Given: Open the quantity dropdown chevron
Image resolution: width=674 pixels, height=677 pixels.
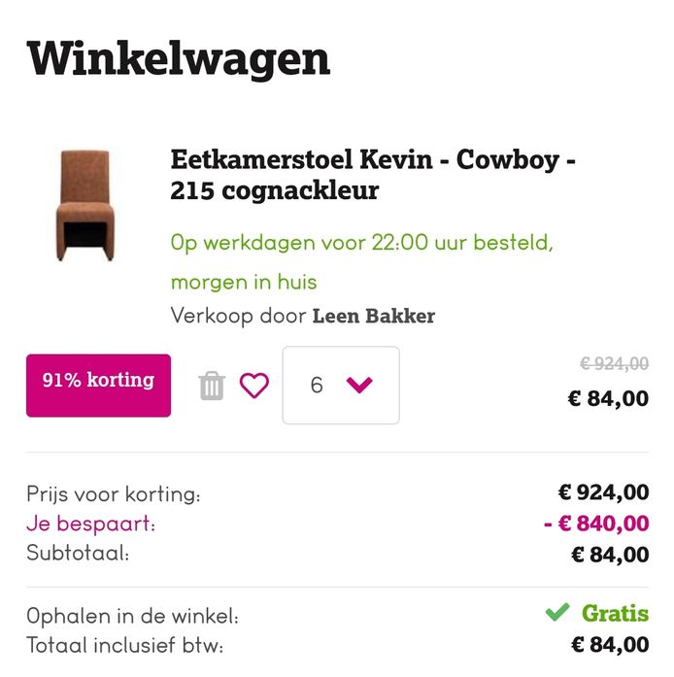Looking at the screenshot, I should click(x=359, y=385).
